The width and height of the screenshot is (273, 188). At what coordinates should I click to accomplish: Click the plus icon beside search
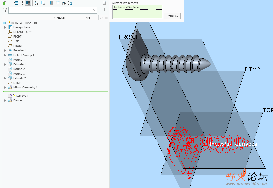[105, 10]
